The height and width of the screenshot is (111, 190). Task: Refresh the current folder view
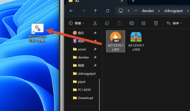coord(107,11)
